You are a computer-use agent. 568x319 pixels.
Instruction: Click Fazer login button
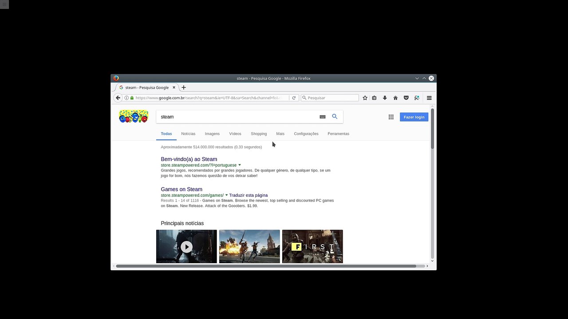pos(414,117)
